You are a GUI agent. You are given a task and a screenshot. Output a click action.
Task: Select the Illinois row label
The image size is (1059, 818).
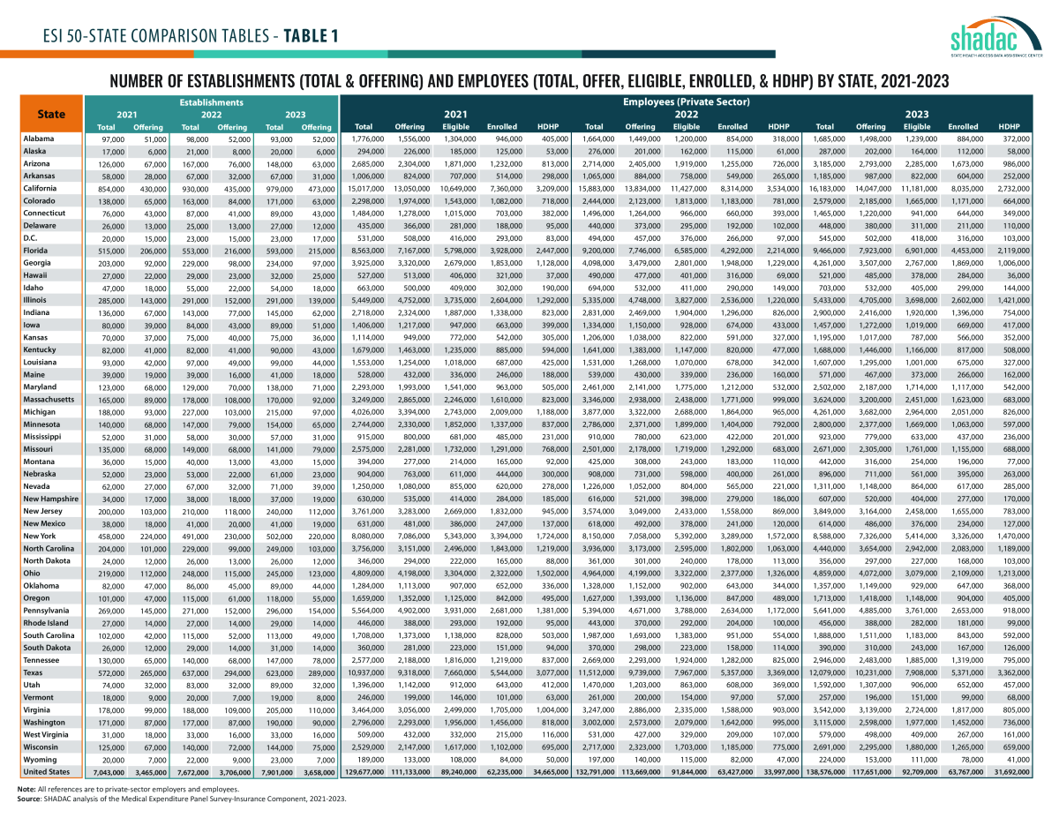pos(37,300)
